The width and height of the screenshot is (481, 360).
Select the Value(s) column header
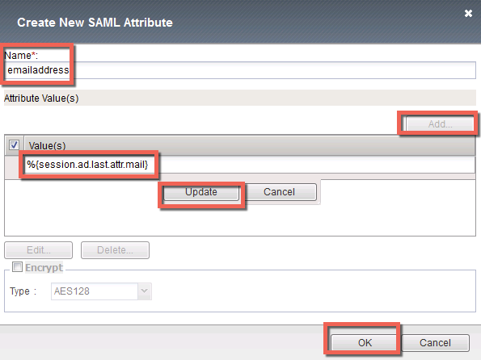(x=250, y=145)
